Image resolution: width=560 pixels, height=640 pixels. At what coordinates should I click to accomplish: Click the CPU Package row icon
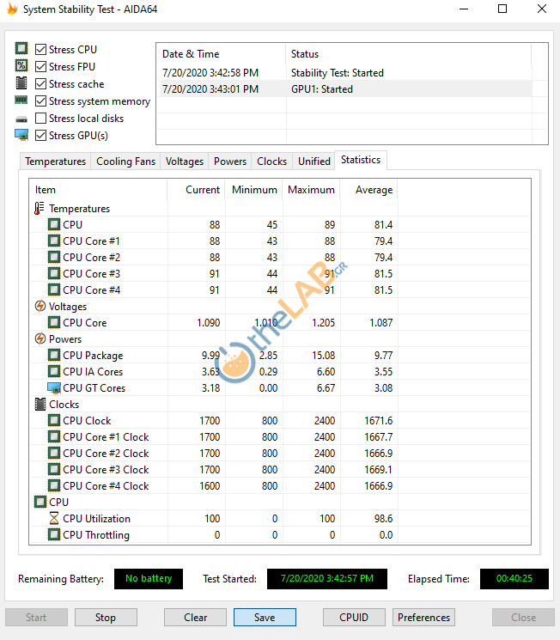54,355
